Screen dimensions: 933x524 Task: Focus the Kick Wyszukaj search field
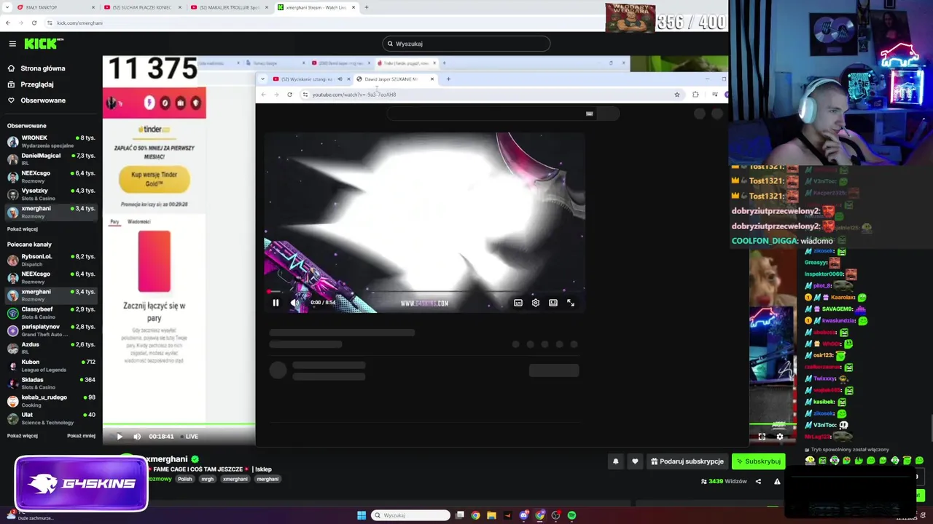point(466,44)
